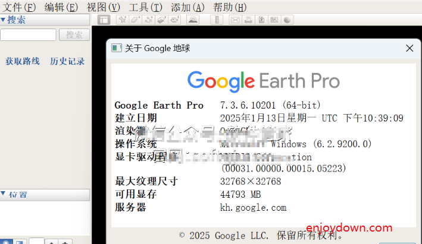Click the sphere icon at toolbar end
Screen dimensions: 422x244
287,20
